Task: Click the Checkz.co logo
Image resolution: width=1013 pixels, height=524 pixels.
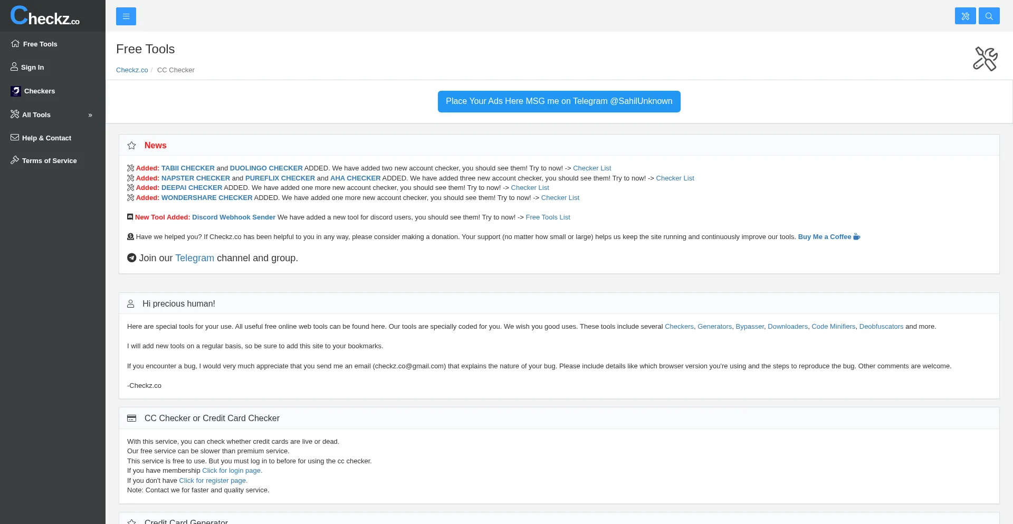Action: coord(45,16)
